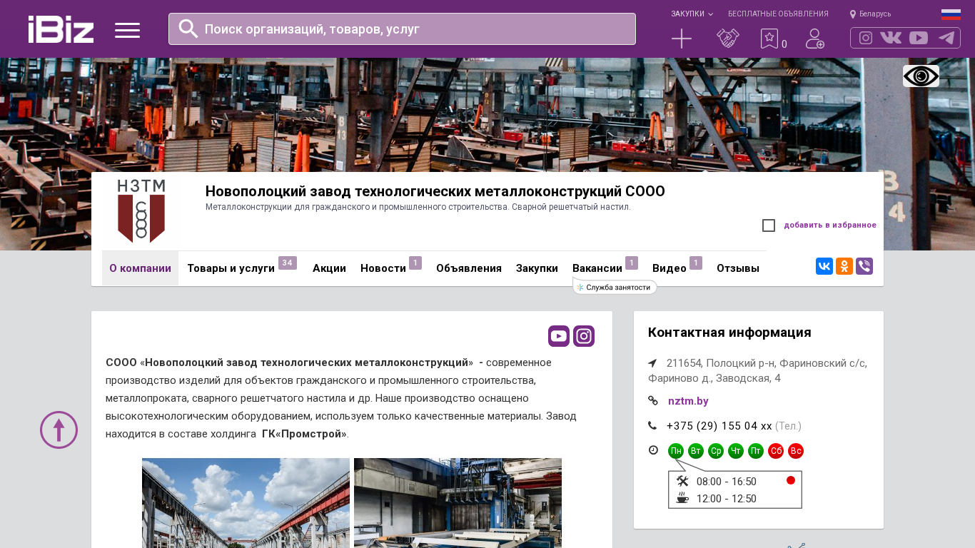Select Monday 'Пн' working hours indicator
Image resolution: width=975 pixels, height=548 pixels.
[x=676, y=451]
